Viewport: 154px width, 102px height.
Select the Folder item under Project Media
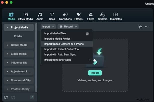click(x=18, y=36)
